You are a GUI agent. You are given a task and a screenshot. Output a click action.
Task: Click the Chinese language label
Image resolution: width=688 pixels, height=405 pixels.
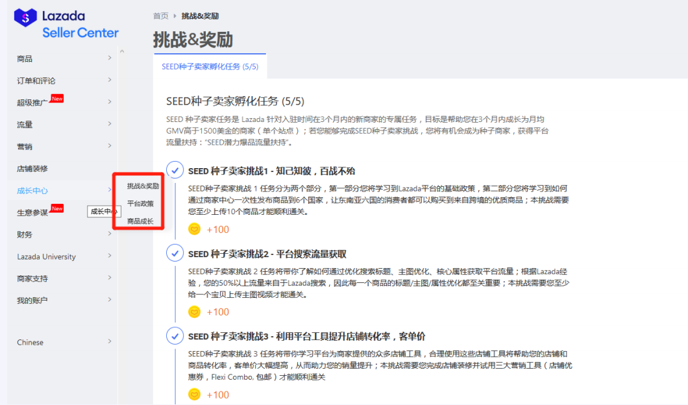point(31,342)
